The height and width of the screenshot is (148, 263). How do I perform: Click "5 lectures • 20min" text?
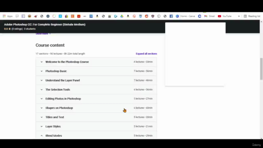click(x=143, y=117)
